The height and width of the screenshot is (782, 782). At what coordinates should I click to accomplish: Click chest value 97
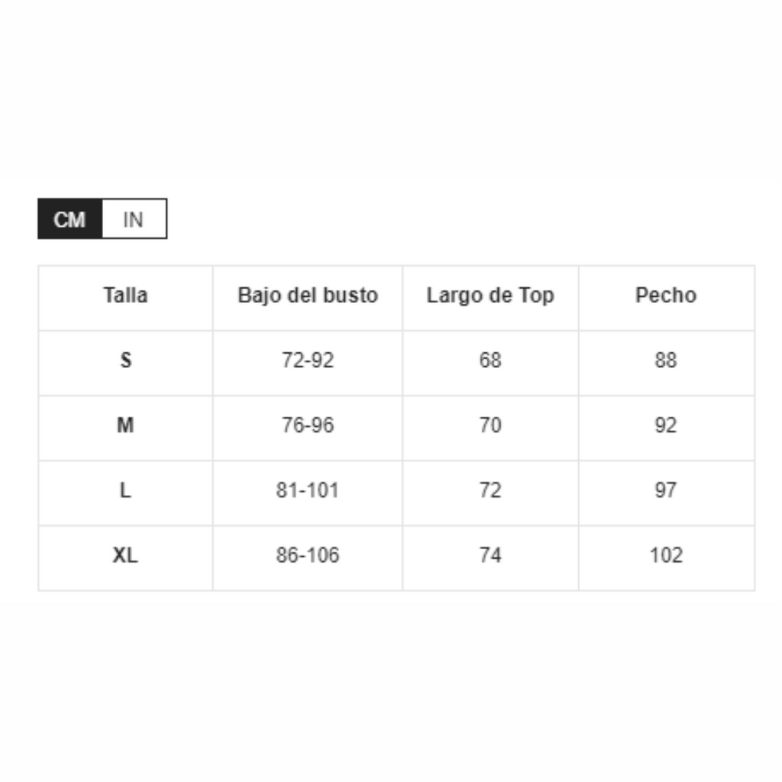coord(666,490)
